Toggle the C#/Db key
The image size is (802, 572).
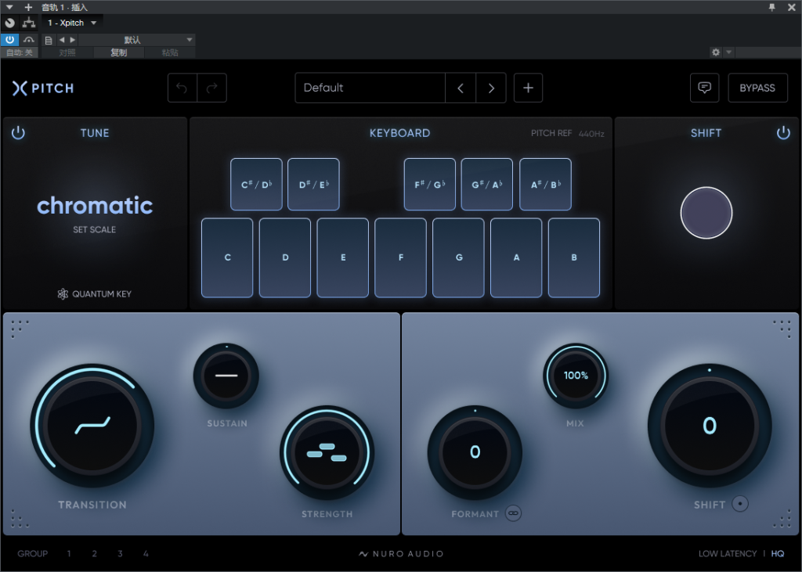256,185
